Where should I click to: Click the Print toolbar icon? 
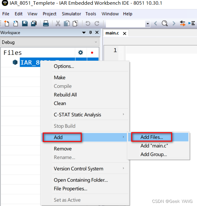(x=46, y=23)
